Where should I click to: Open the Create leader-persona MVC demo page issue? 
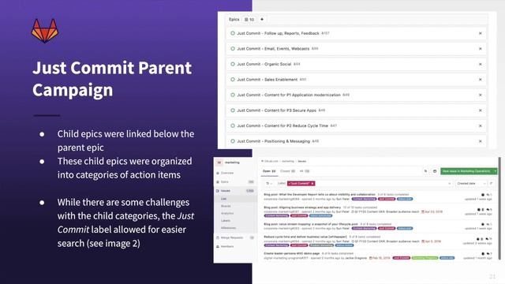coord(292,254)
